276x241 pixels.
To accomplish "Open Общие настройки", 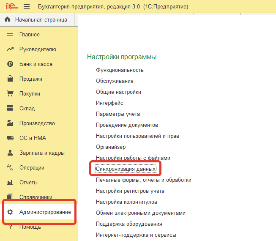I will coord(118,92).
